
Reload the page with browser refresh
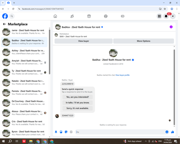[x=13, y=9]
